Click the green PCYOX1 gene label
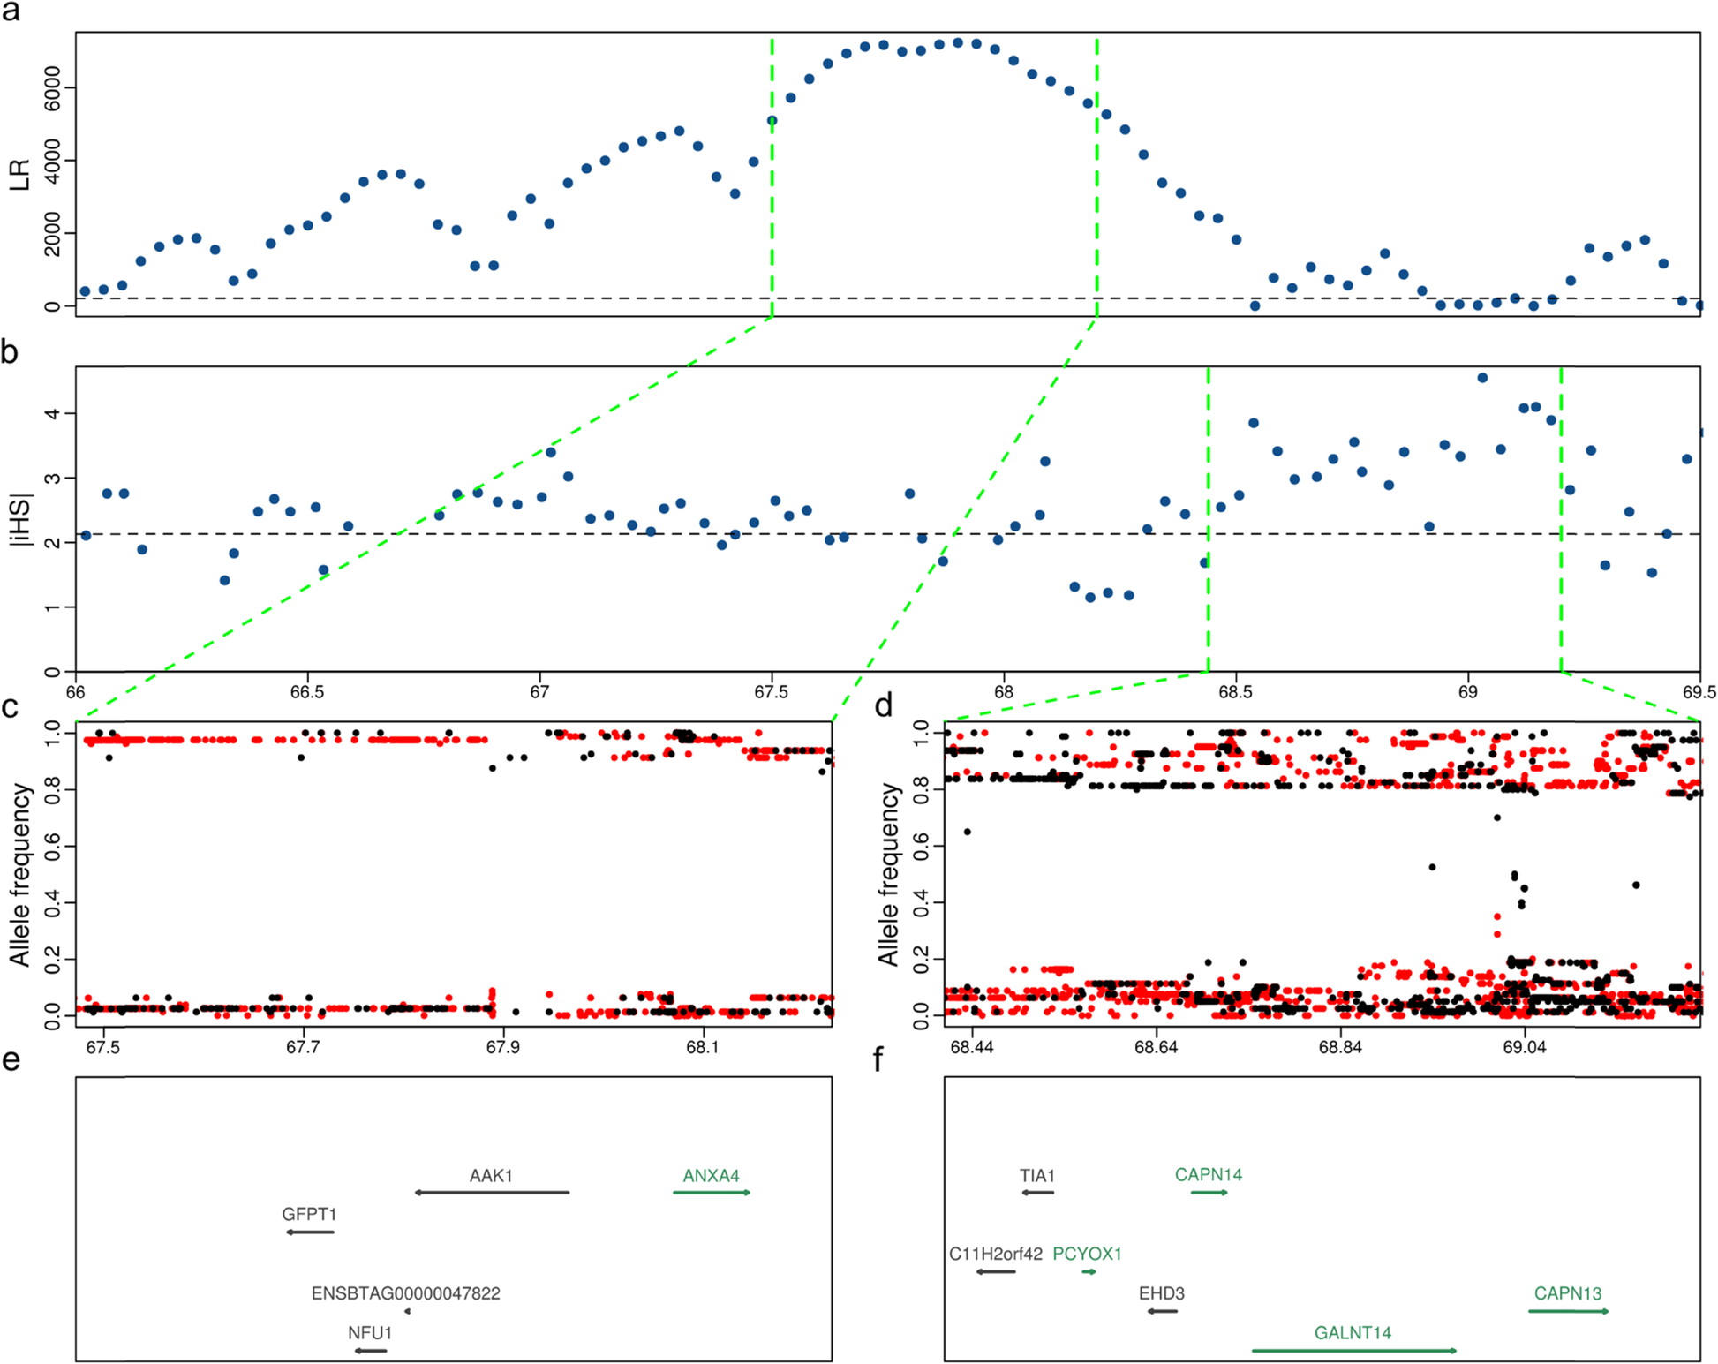Viewport: 1718px width, 1364px height. click(1087, 1254)
